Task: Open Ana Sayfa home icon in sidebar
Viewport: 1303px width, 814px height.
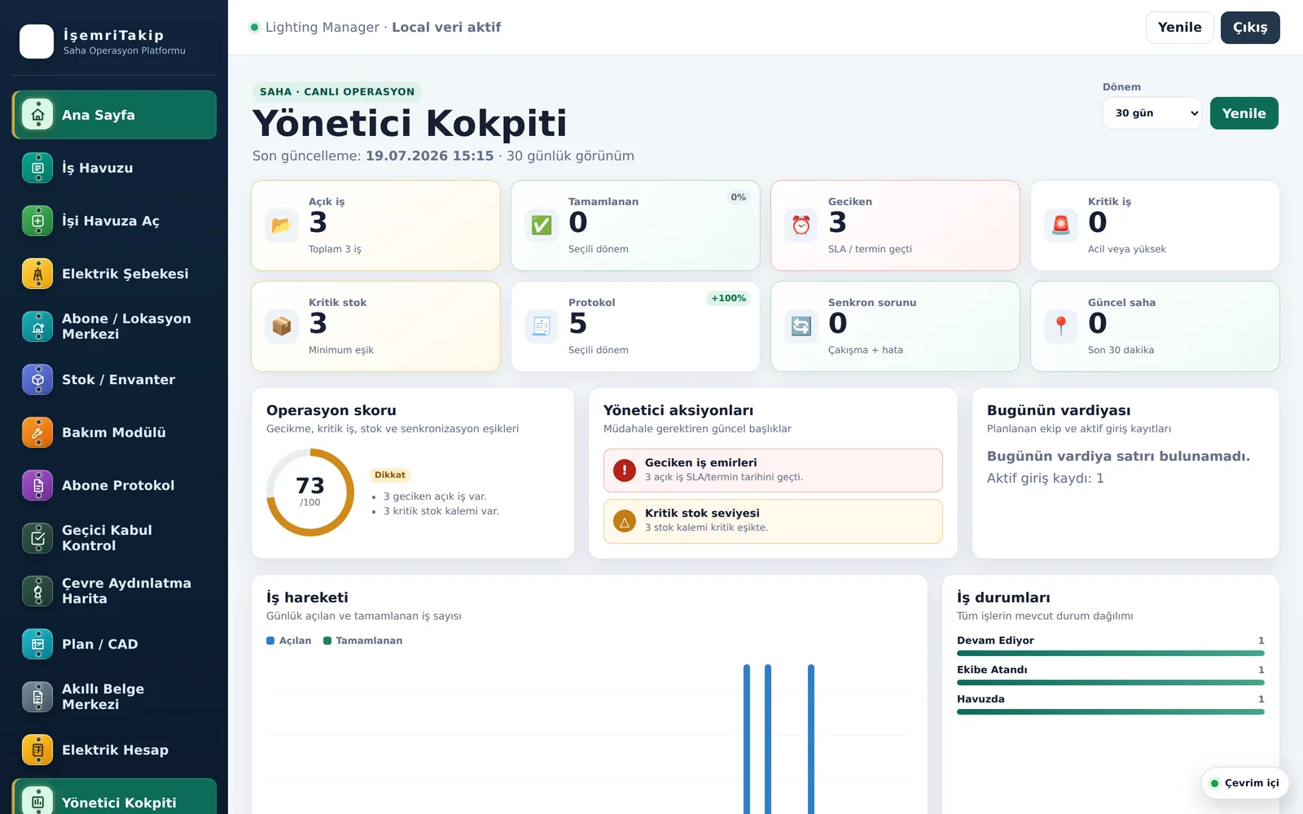Action: coord(37,115)
